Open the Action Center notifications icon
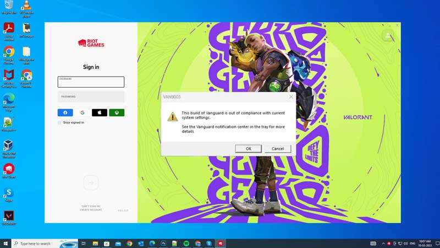 [x=437, y=244]
